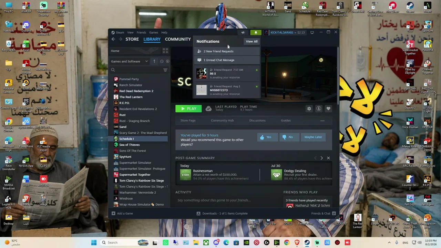The width and height of the screenshot is (441, 248).
Task: Open the Xbox app on taskbar
Action: pos(206,242)
